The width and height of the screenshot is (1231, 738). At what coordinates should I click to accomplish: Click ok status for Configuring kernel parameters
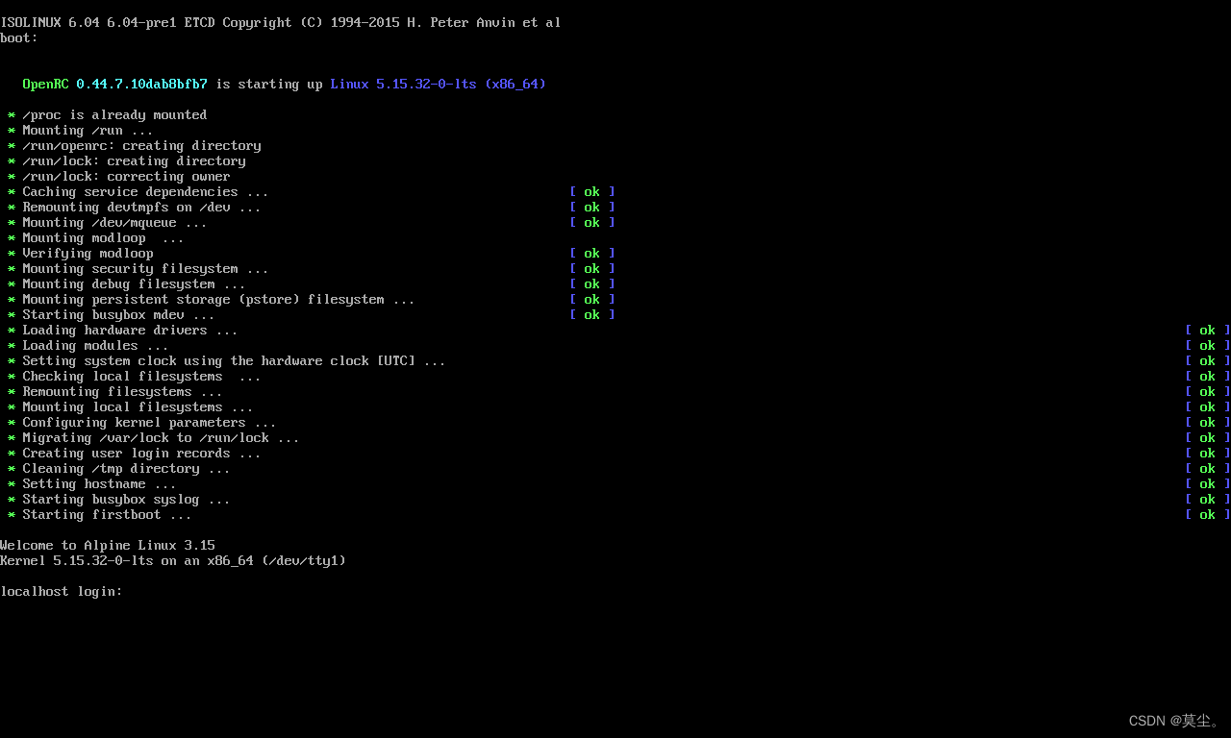click(x=1208, y=422)
